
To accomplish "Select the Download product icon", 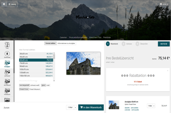I will pyautogui.click(x=7, y=55).
